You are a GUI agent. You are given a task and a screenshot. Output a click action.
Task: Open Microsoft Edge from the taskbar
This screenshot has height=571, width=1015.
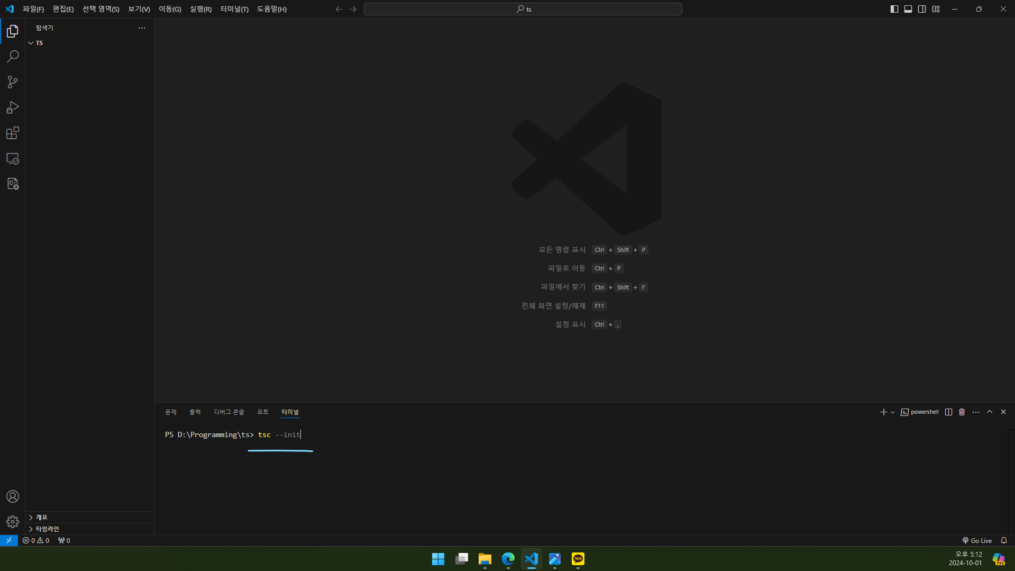click(508, 559)
